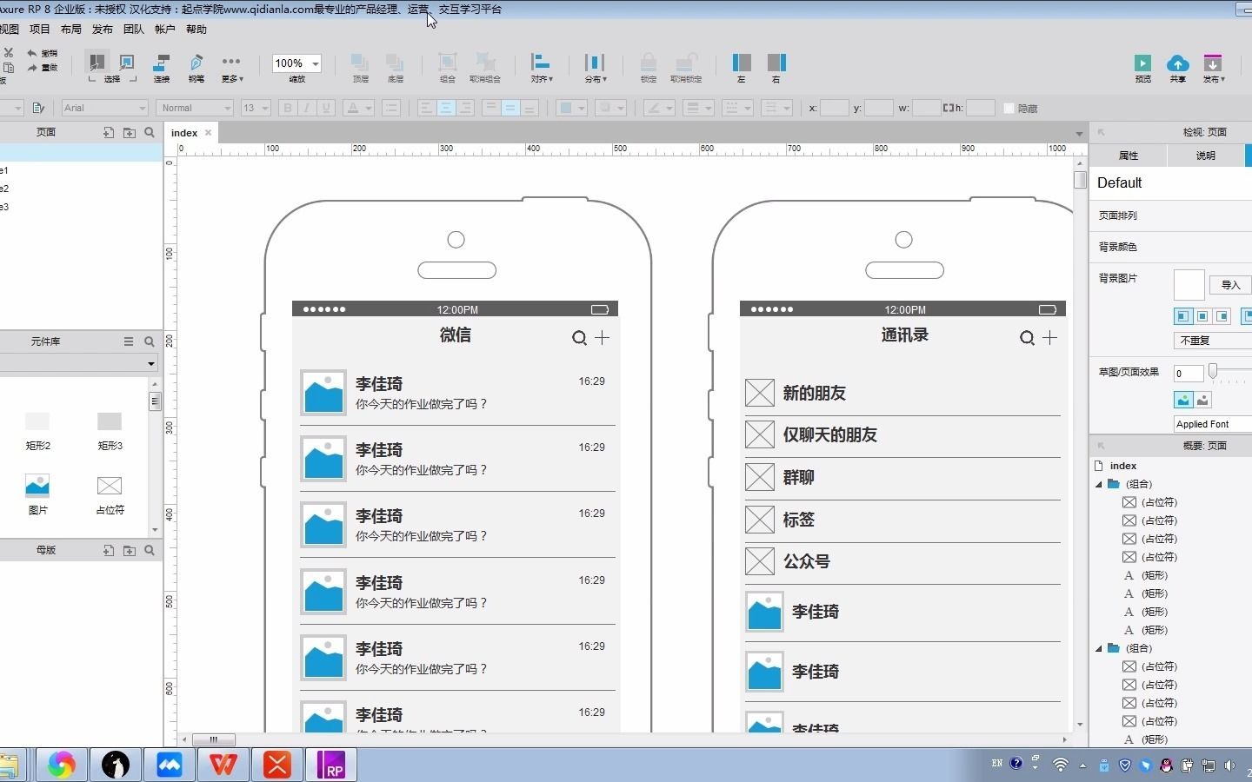Switch to the 属性 tab
The width and height of the screenshot is (1252, 782).
coord(1129,156)
